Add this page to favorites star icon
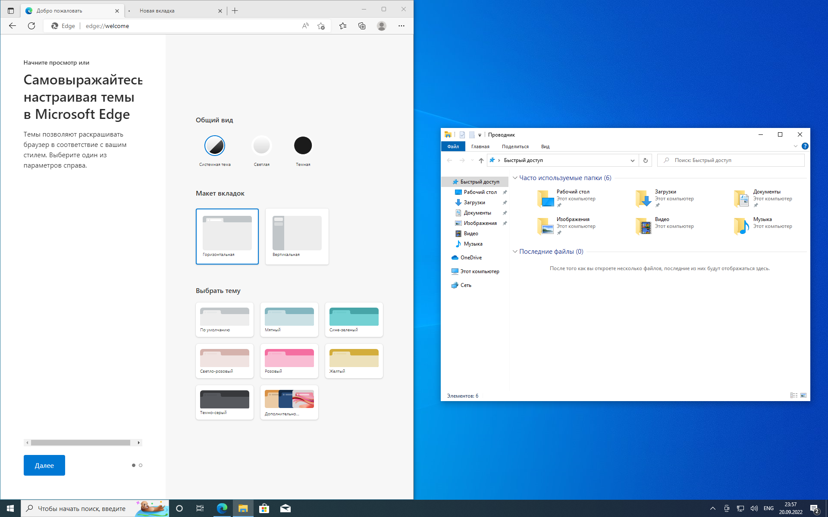Image resolution: width=828 pixels, height=517 pixels. [x=321, y=26]
